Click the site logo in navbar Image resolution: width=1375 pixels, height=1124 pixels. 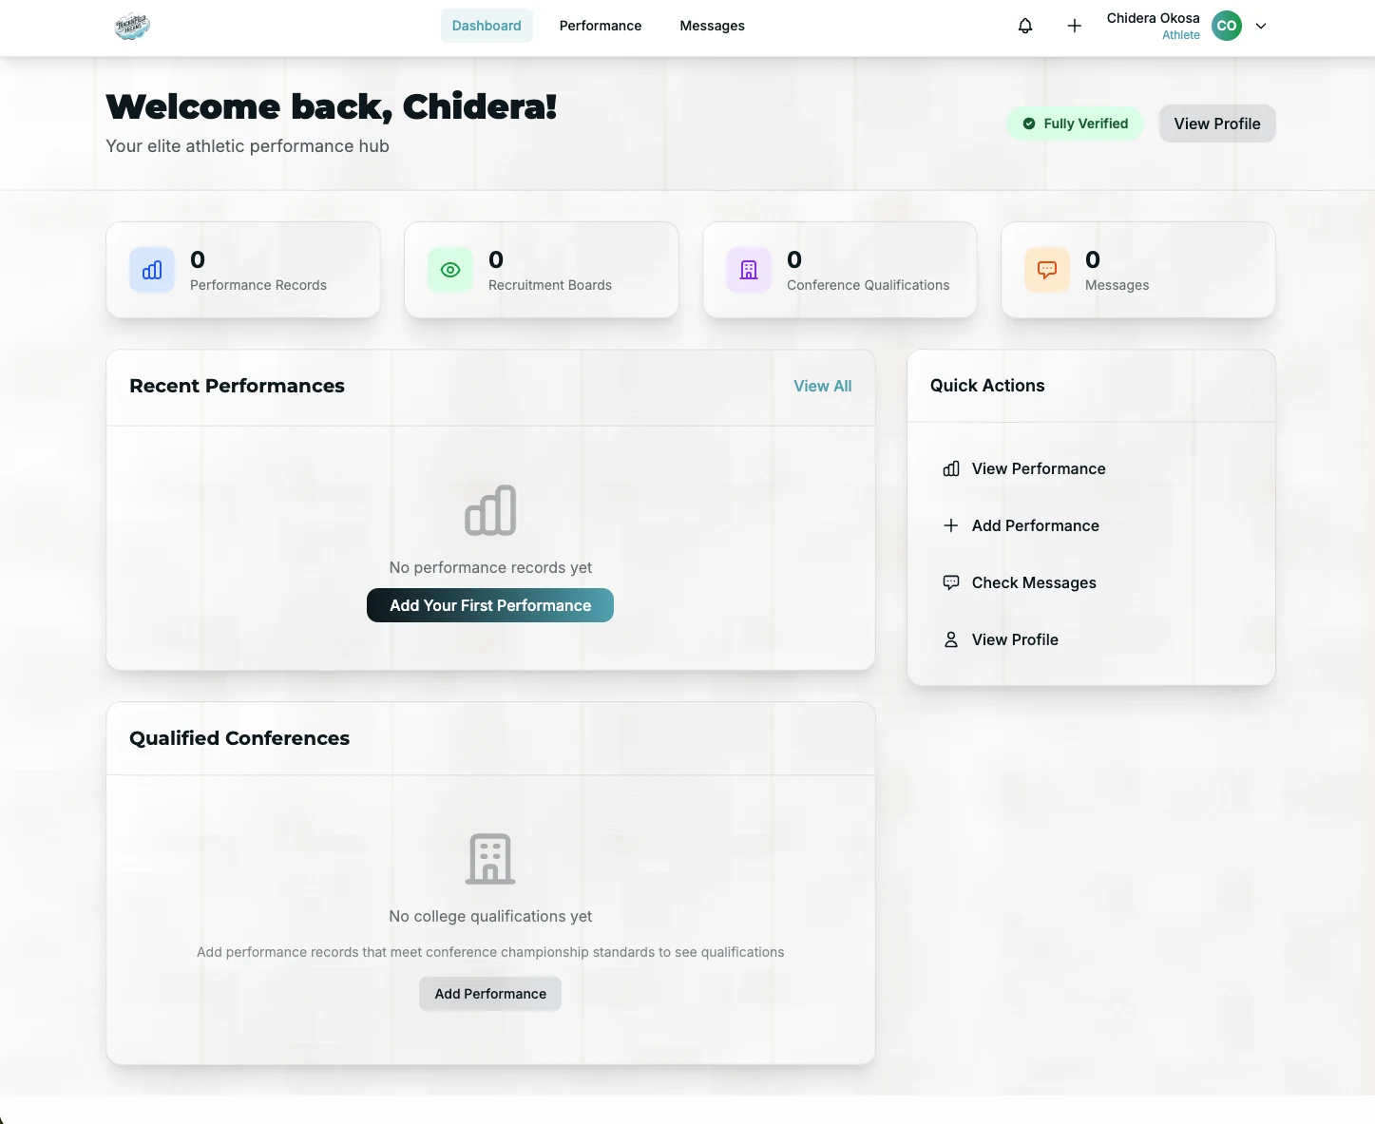point(132,26)
